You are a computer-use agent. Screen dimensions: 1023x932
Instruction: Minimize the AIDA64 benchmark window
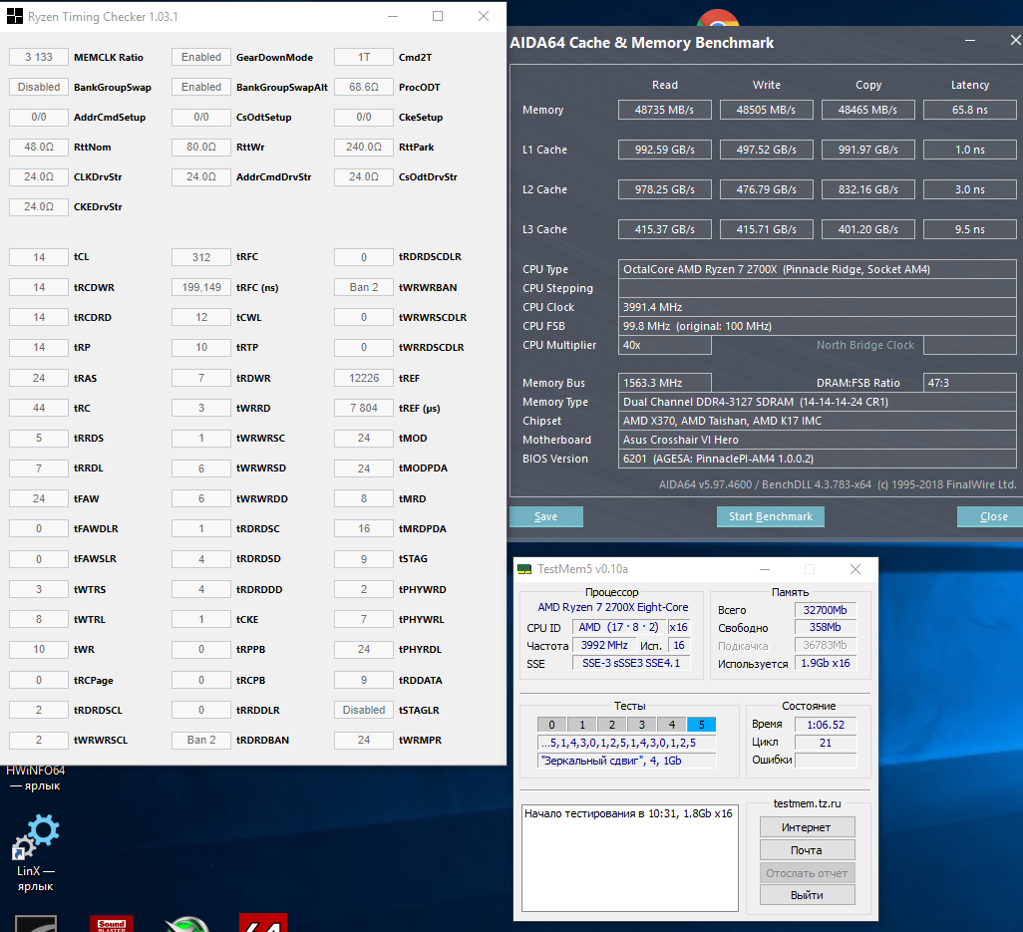click(970, 41)
